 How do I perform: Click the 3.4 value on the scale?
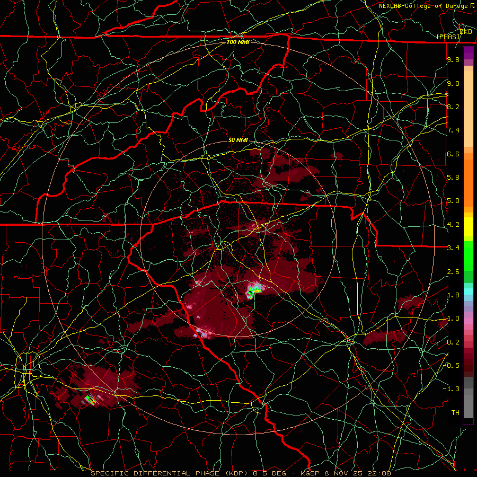[x=453, y=248]
